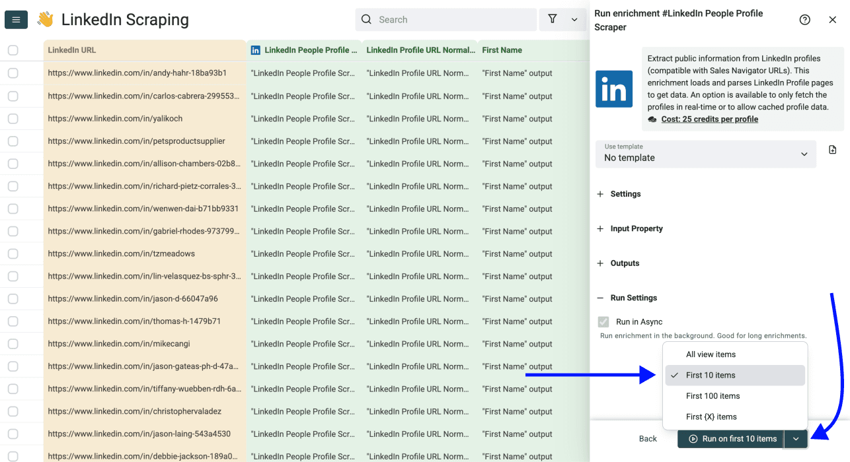Click the search magnifier icon
The image size is (850, 462).
366,19
